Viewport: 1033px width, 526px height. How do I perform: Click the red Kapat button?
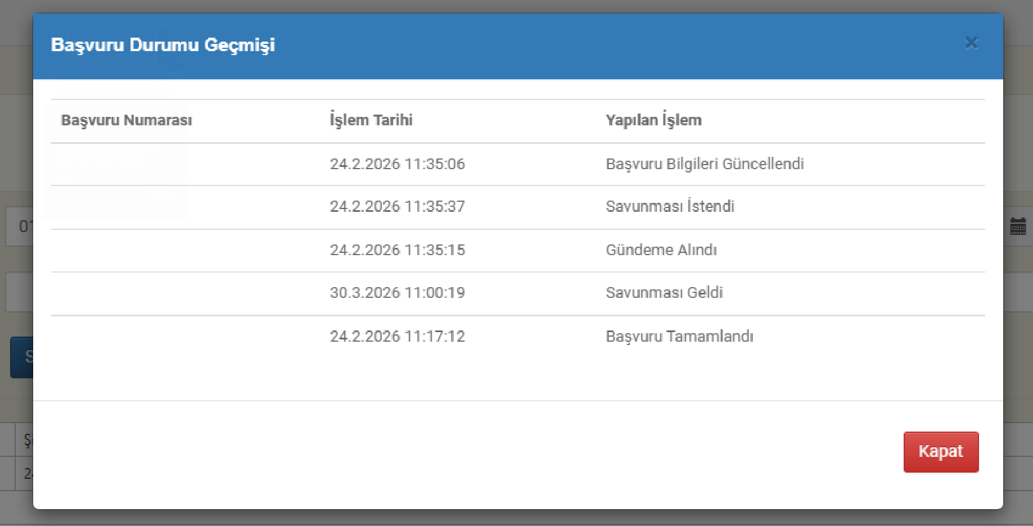click(x=941, y=452)
